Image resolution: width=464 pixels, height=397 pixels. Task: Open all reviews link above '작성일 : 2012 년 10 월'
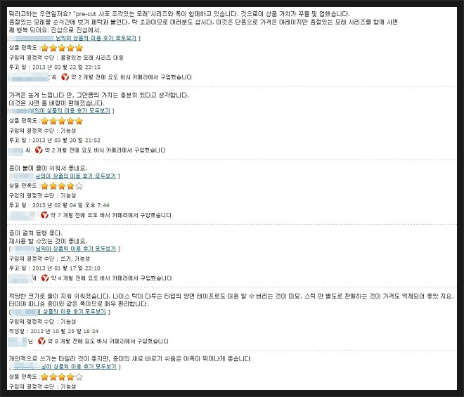72,312
